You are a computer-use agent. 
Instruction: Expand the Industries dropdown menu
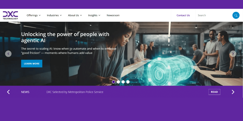[x=54, y=15]
